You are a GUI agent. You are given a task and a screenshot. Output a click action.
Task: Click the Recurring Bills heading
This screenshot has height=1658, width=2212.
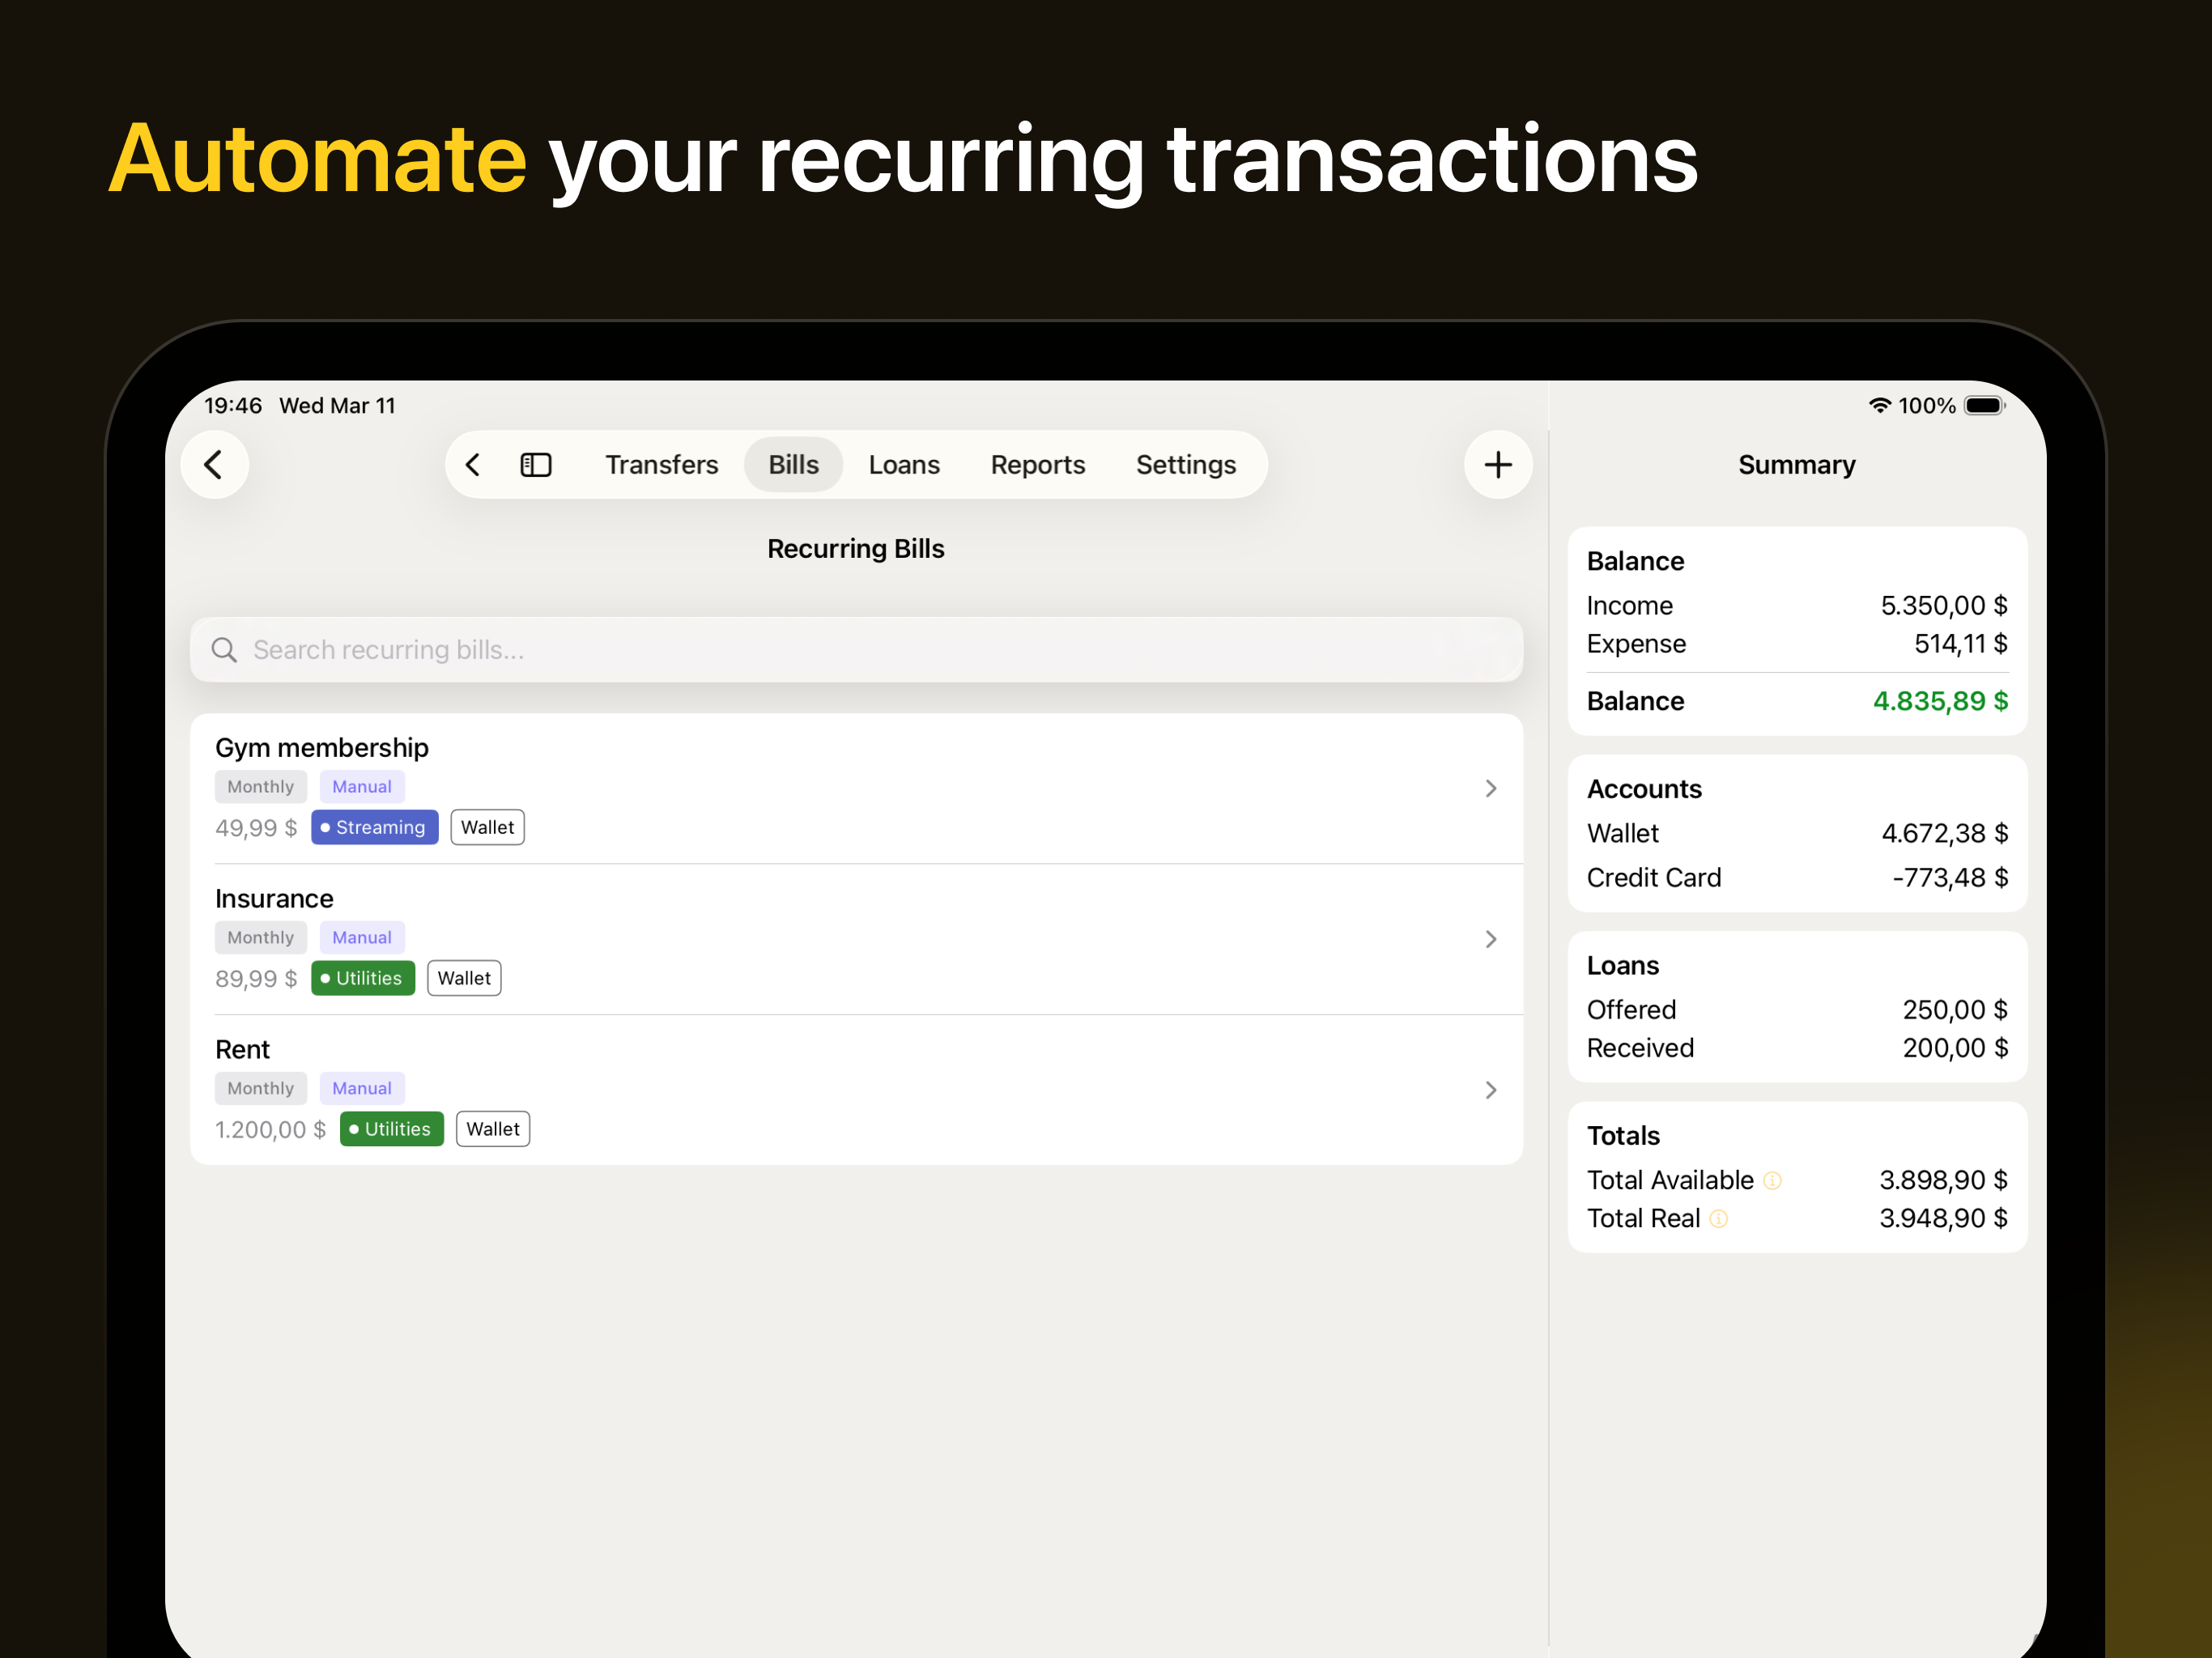(x=856, y=549)
